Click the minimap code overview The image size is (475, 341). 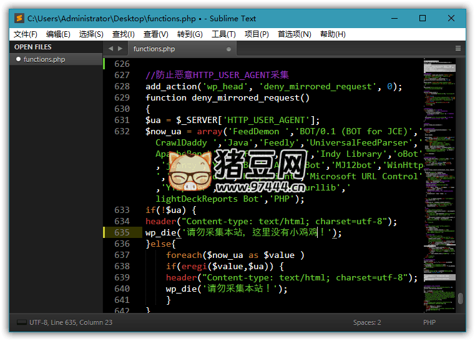pyautogui.click(x=439, y=185)
